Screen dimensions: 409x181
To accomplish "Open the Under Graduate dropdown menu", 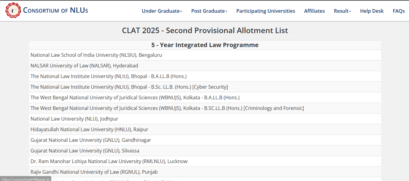I will (162, 11).
